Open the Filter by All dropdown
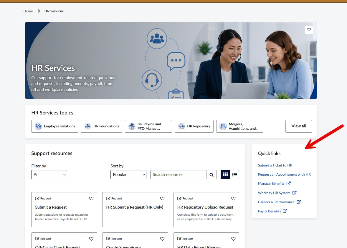This screenshot has height=248, width=347. [49, 175]
